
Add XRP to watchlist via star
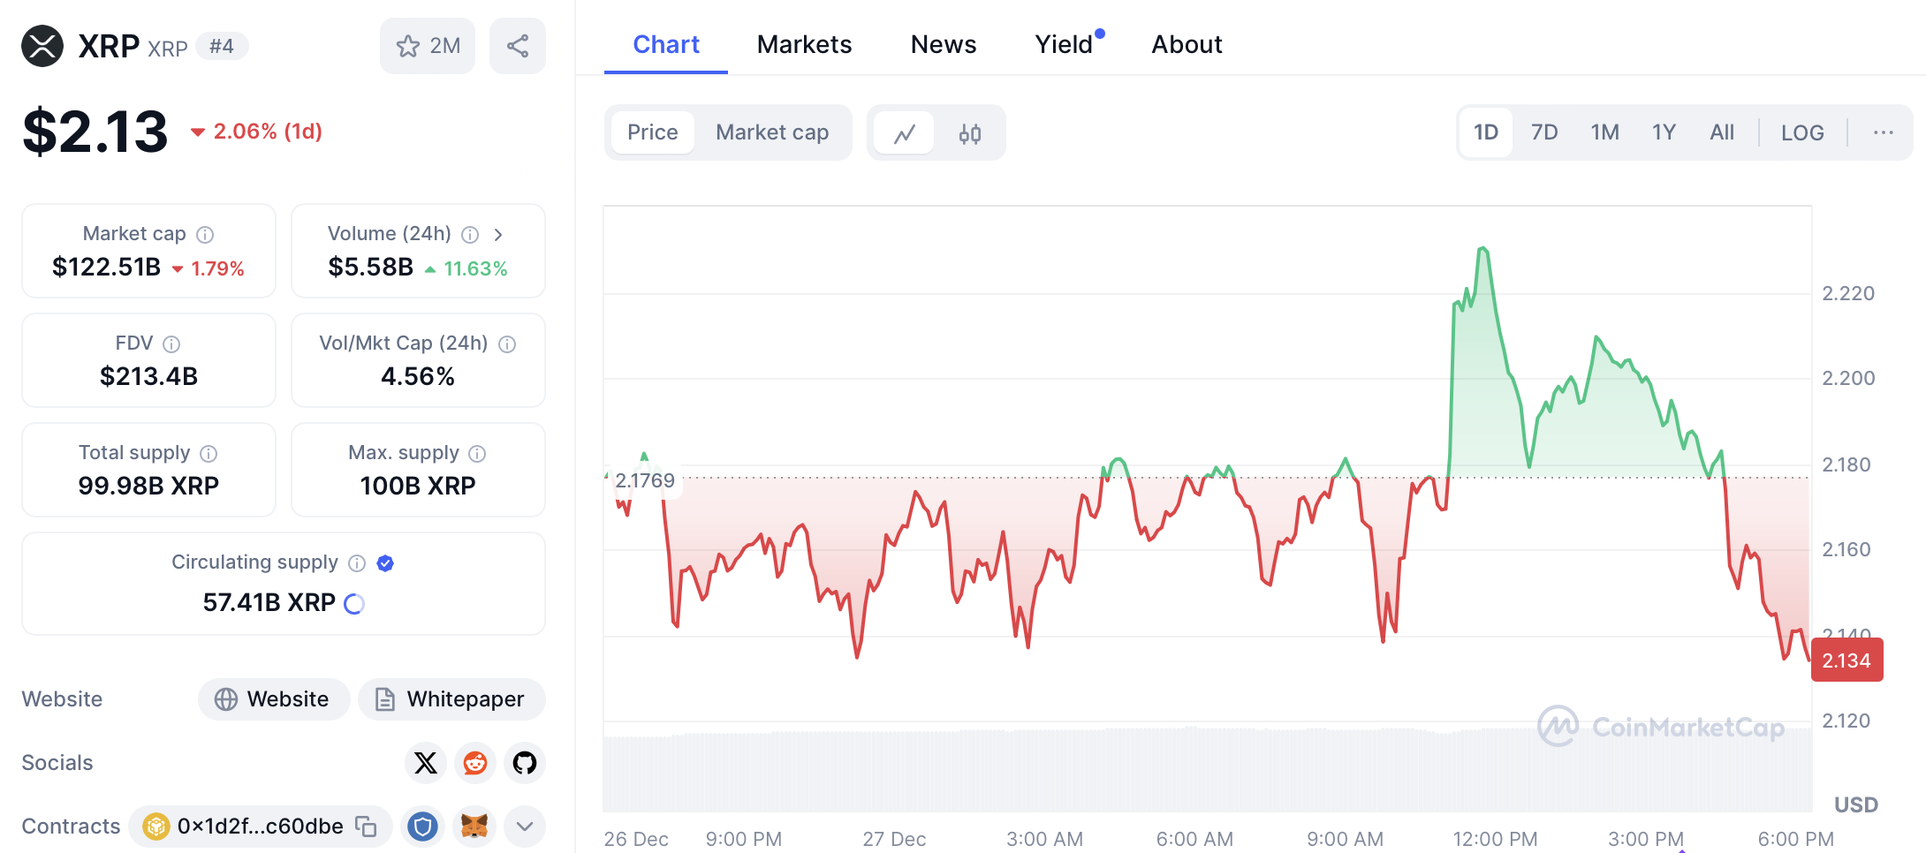click(x=427, y=46)
